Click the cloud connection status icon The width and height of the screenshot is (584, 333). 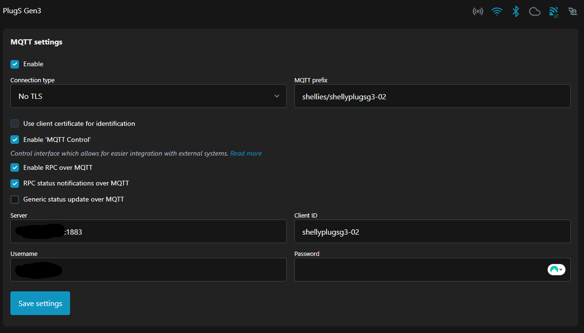[535, 11]
